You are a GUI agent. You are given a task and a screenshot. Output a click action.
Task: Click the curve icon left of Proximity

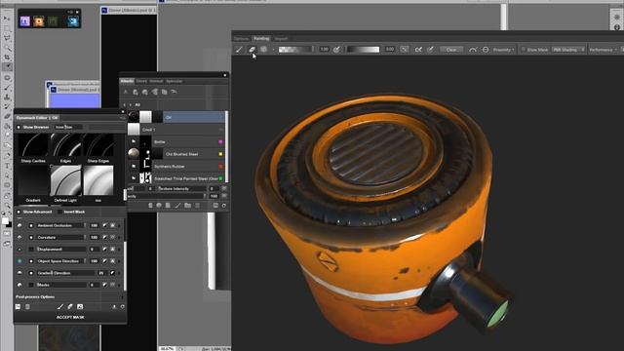click(473, 50)
